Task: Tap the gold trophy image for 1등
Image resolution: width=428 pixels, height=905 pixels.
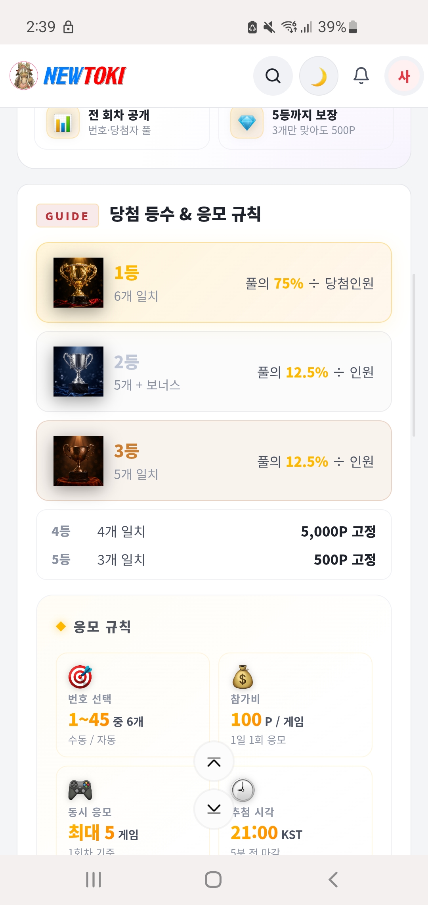Action: click(x=78, y=283)
